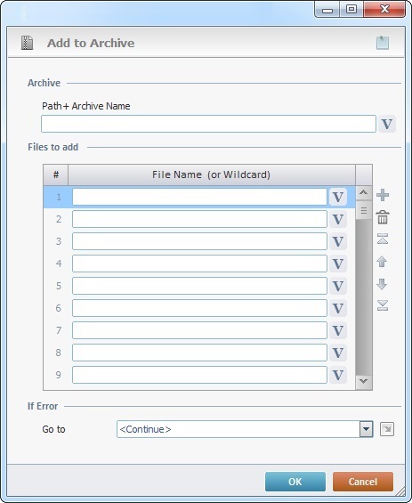Click the variable V button for row 9
This screenshot has height=503, width=412.
338,375
